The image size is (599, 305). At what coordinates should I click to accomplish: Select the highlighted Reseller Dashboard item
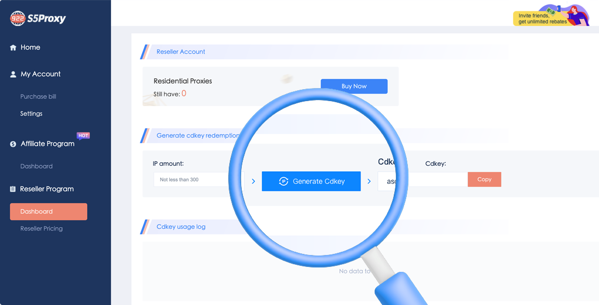48,211
